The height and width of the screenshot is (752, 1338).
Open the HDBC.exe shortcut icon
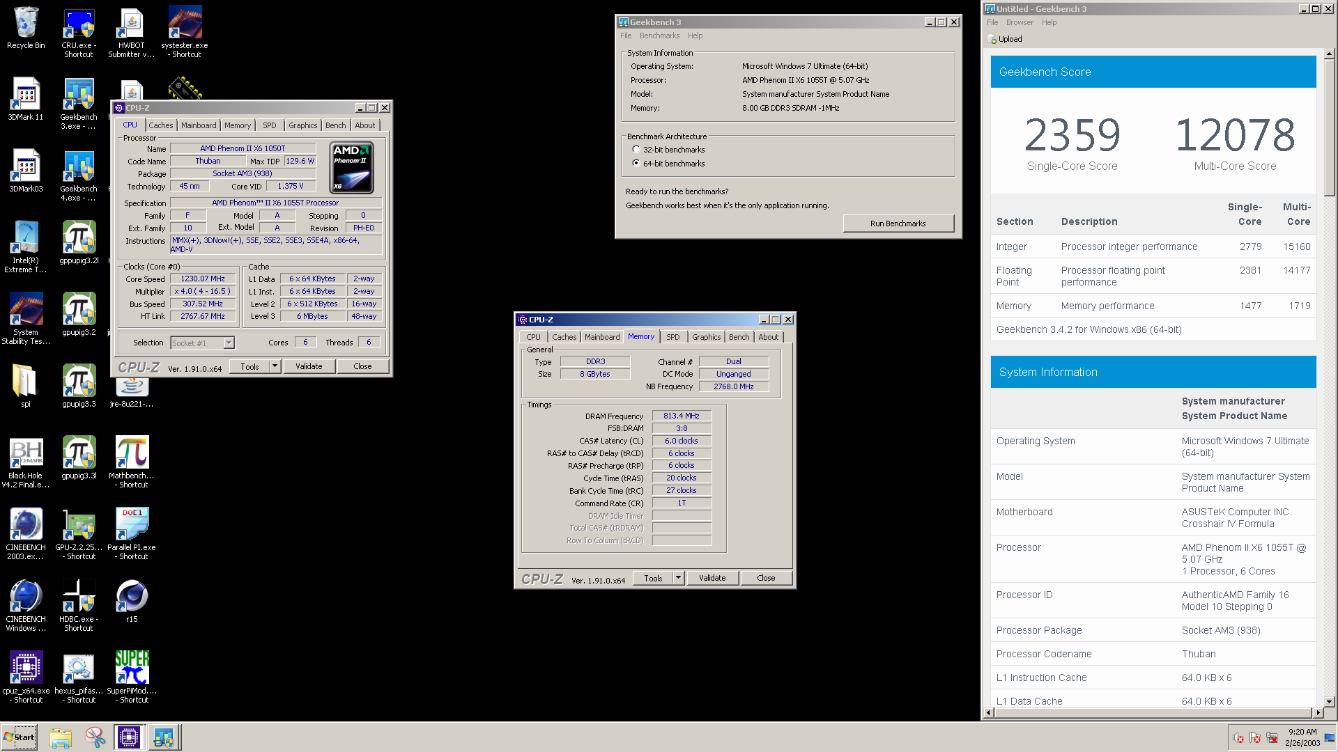pyautogui.click(x=79, y=606)
